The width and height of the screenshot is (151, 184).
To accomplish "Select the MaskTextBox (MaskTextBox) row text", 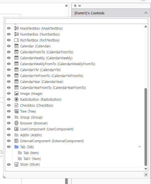I will [41, 29].
